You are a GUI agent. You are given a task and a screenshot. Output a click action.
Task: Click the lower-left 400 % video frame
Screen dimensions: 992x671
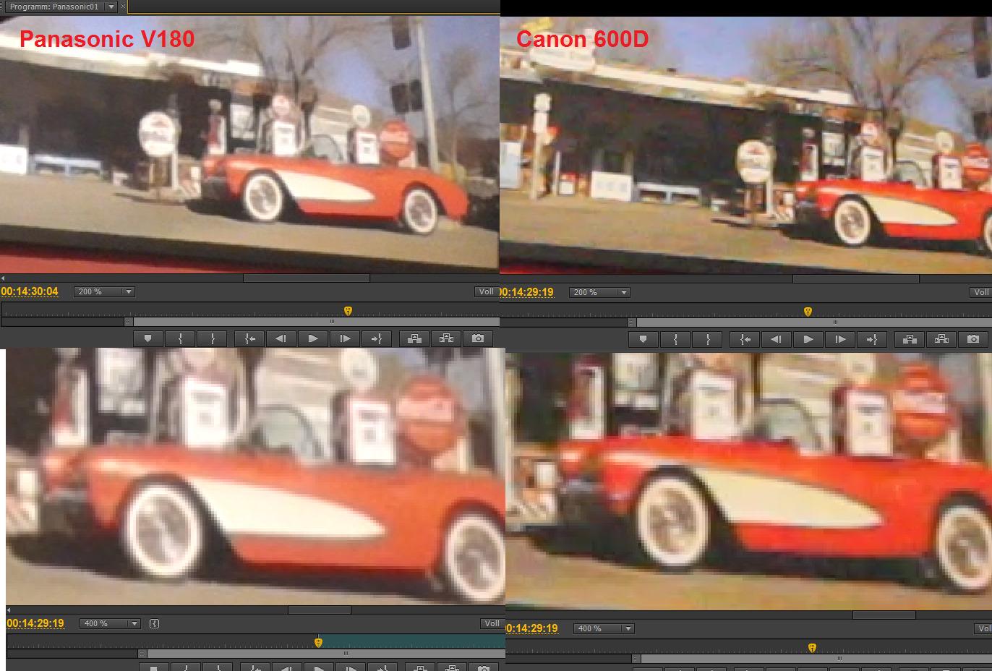pos(255,476)
